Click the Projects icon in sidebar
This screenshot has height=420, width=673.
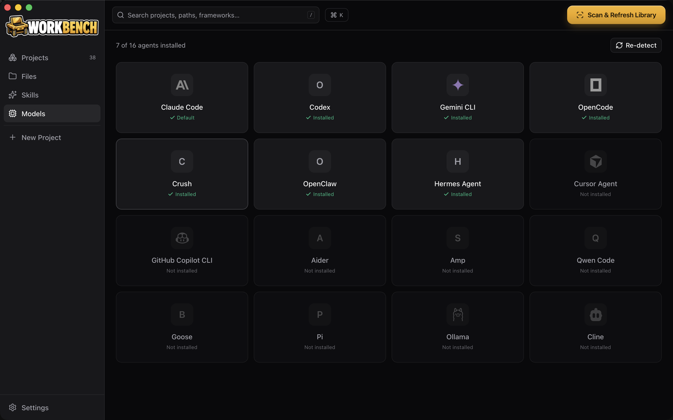tap(13, 57)
